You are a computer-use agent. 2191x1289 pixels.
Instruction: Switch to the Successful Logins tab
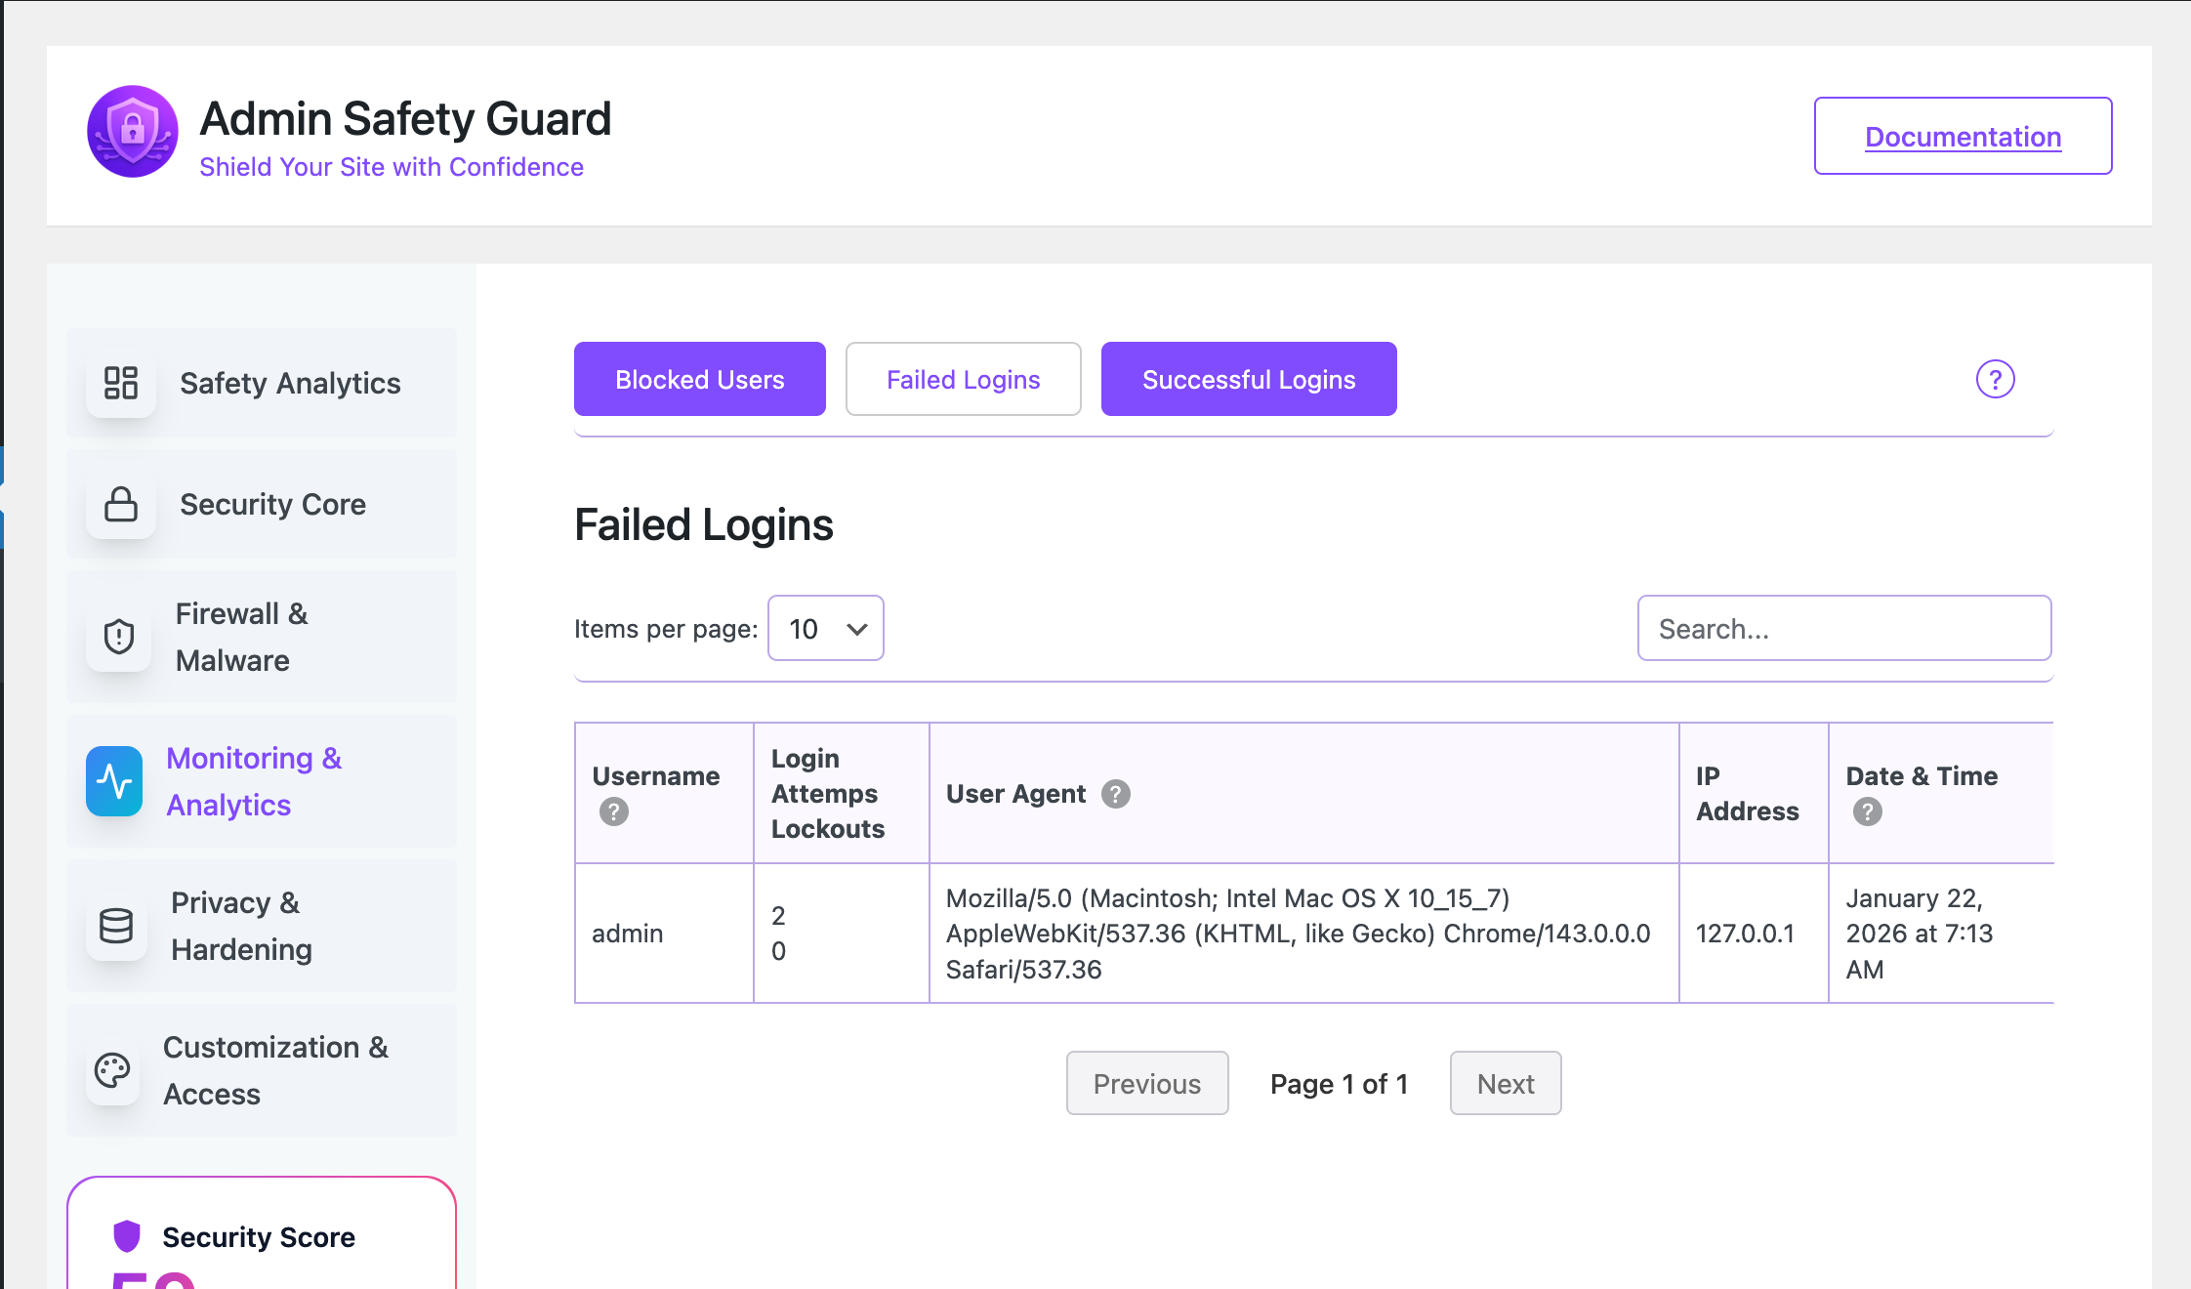tap(1248, 379)
